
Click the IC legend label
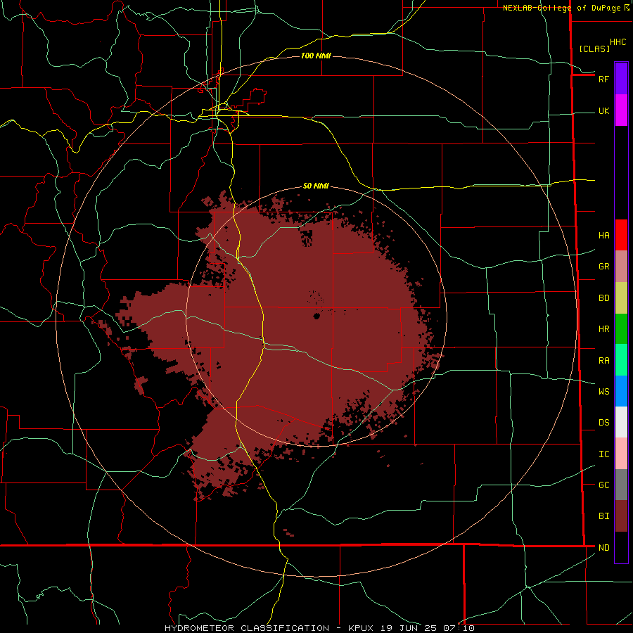click(603, 454)
